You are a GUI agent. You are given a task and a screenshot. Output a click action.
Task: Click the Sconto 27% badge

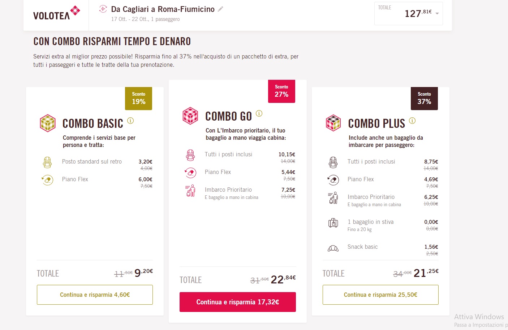coord(281,91)
